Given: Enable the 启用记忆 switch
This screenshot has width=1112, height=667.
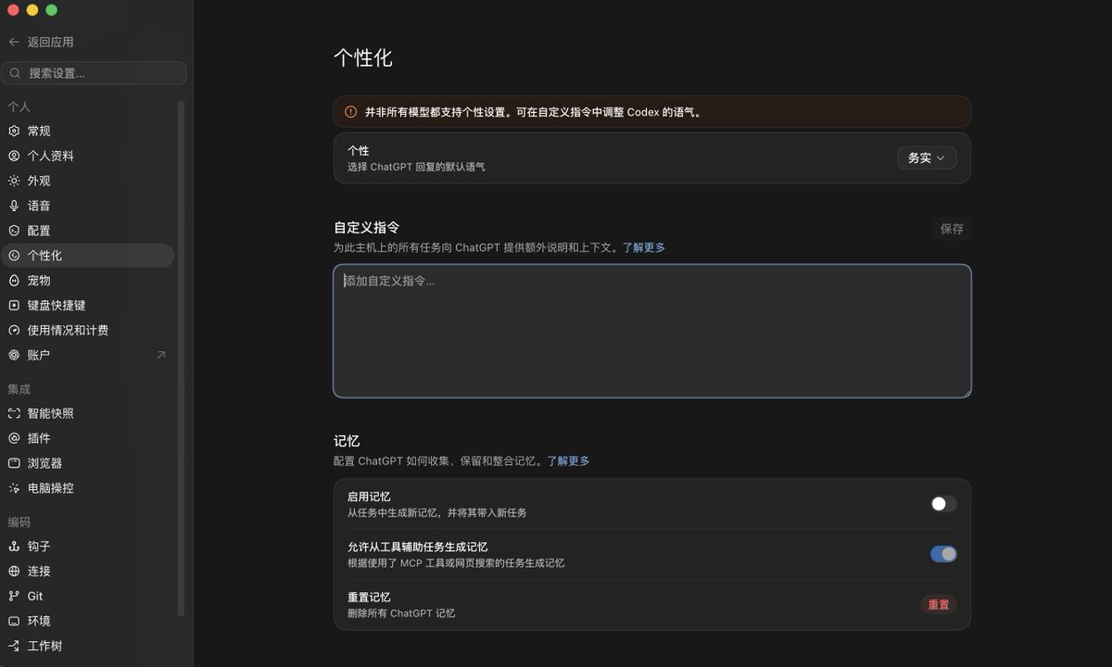Looking at the screenshot, I should 943,504.
